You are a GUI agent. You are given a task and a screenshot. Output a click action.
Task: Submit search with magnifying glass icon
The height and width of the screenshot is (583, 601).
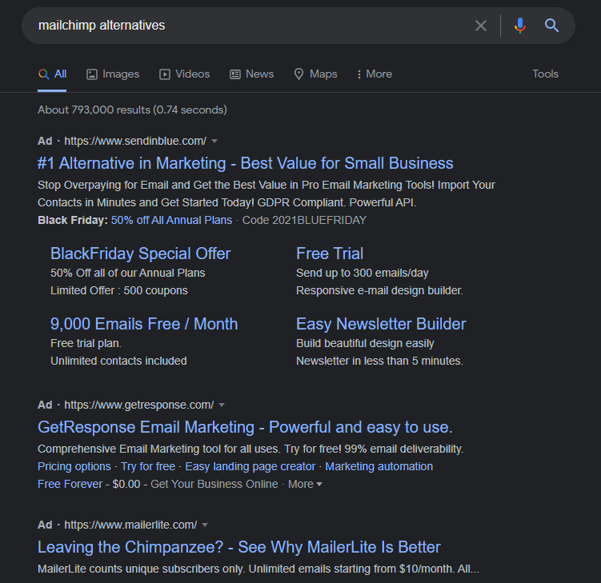click(x=551, y=26)
